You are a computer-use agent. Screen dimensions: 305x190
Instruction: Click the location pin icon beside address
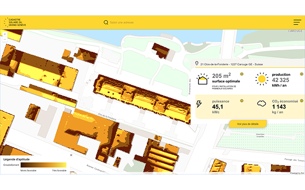pos(196,63)
